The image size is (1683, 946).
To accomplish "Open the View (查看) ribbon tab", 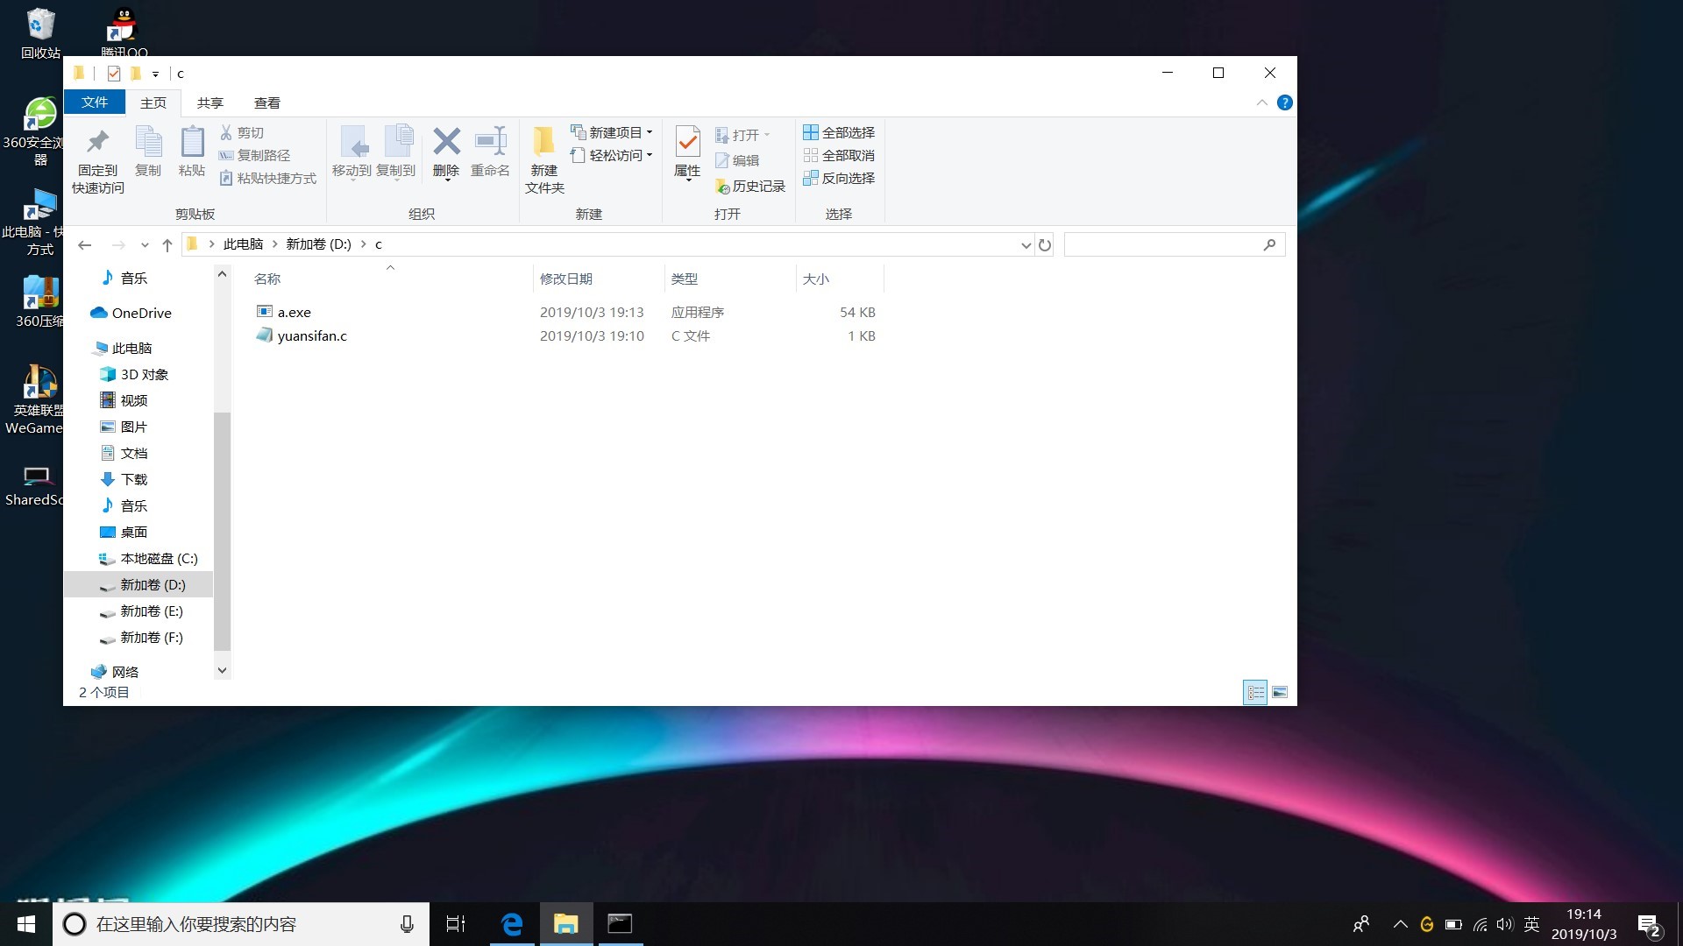I will (266, 102).
